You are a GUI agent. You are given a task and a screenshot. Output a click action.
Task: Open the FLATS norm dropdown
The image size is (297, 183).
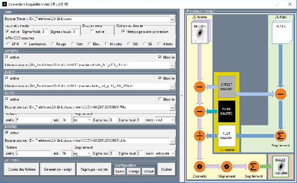tap(165, 120)
